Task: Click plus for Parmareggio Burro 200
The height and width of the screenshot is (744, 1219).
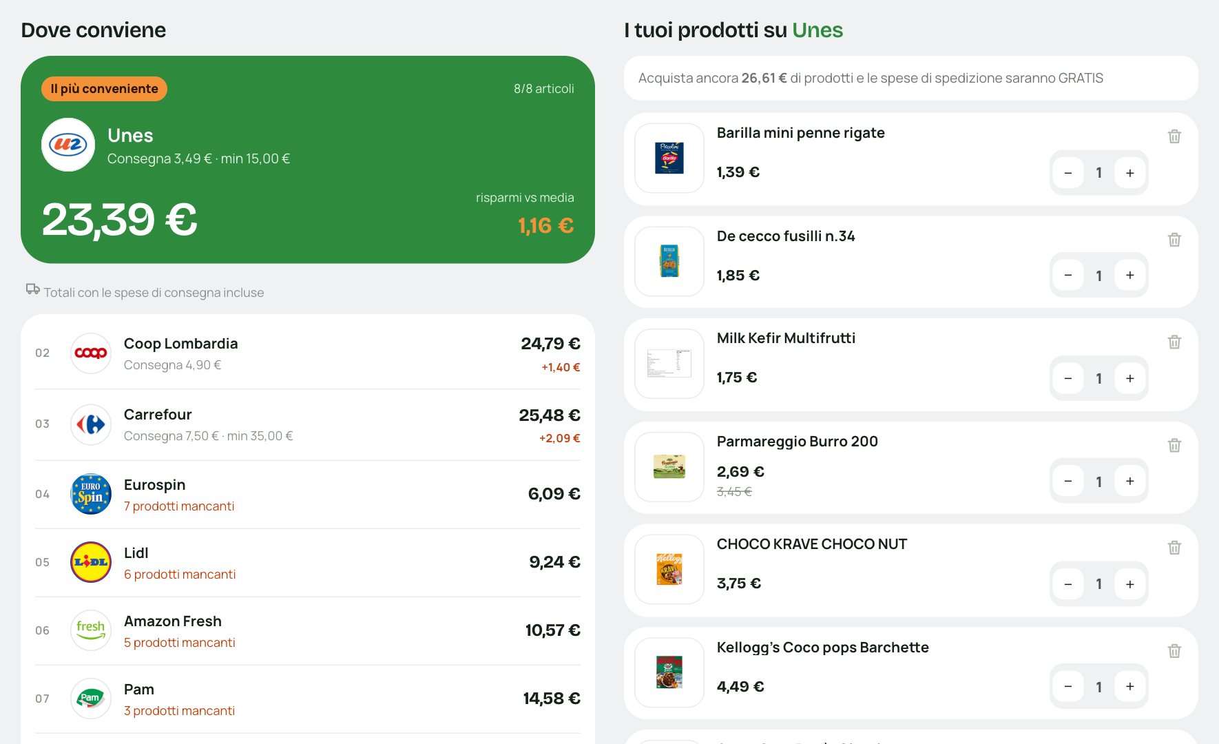Action: 1129,481
